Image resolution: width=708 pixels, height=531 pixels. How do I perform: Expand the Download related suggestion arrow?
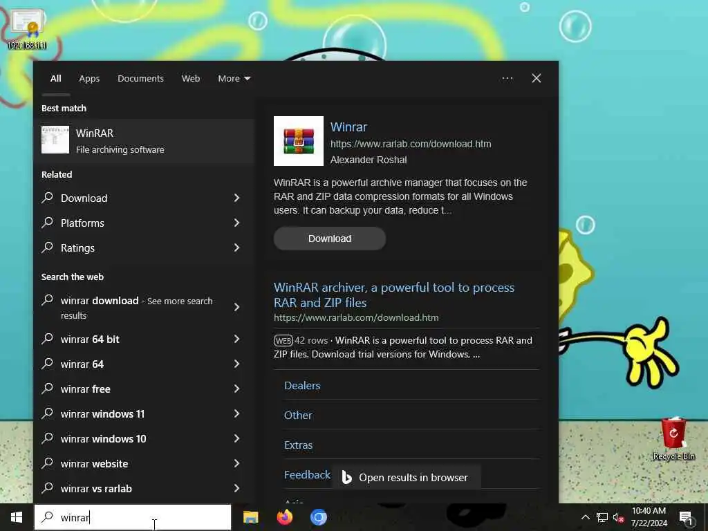[236, 198]
